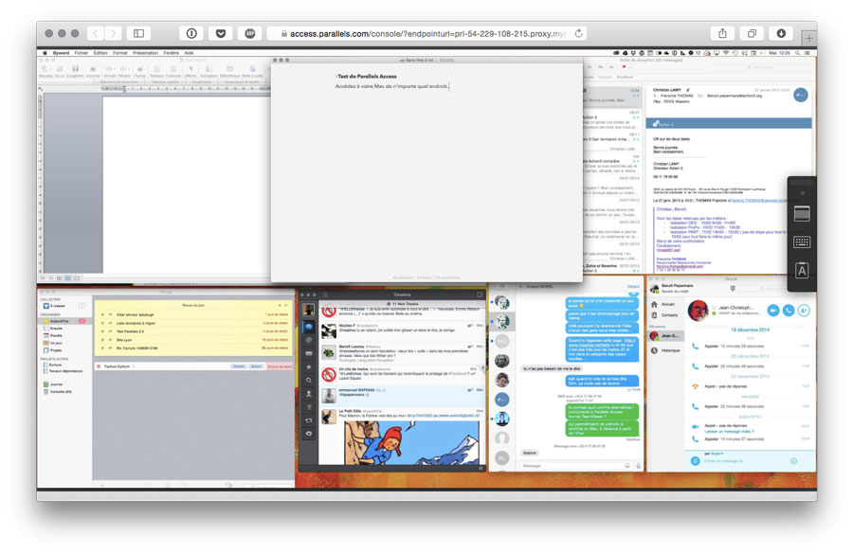Viewport: 853px width, 553px height.
Task: Open the Aide menu
Action: [190, 53]
